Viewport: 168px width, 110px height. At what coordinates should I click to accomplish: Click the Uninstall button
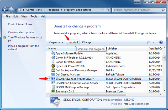tap(73, 42)
